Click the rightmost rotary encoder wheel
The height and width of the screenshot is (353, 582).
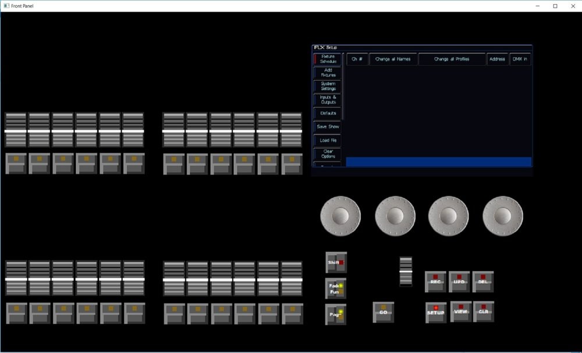point(502,216)
